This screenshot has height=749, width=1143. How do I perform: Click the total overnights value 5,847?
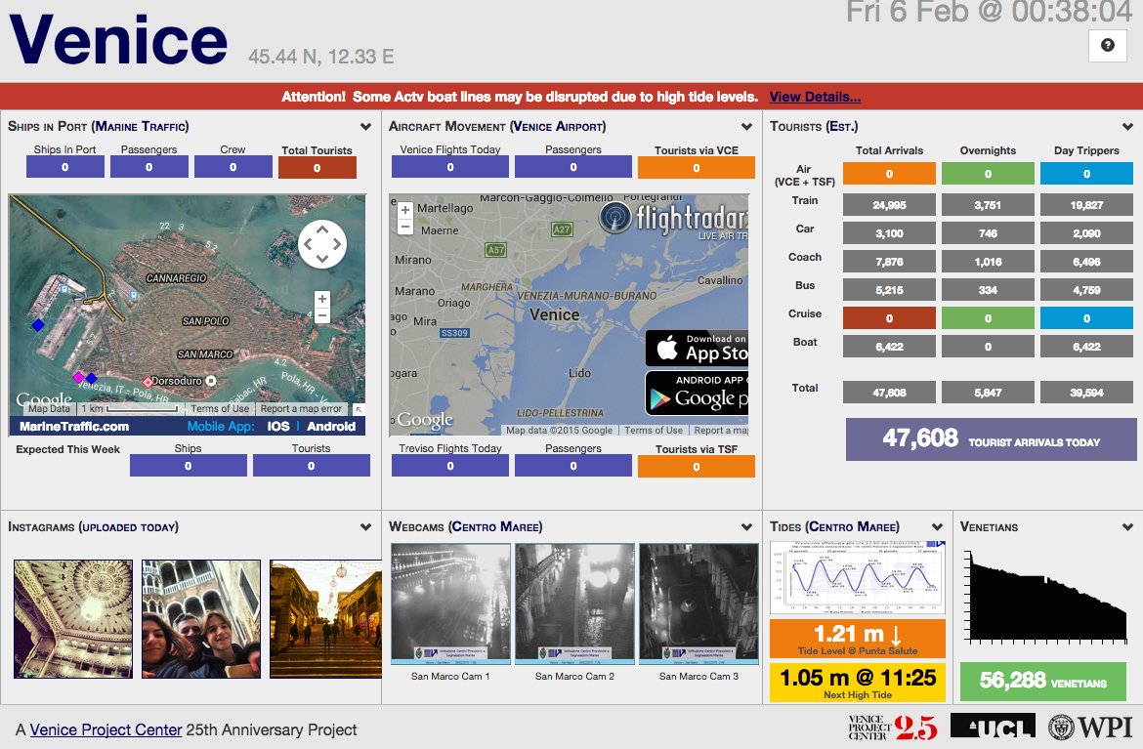click(x=988, y=393)
